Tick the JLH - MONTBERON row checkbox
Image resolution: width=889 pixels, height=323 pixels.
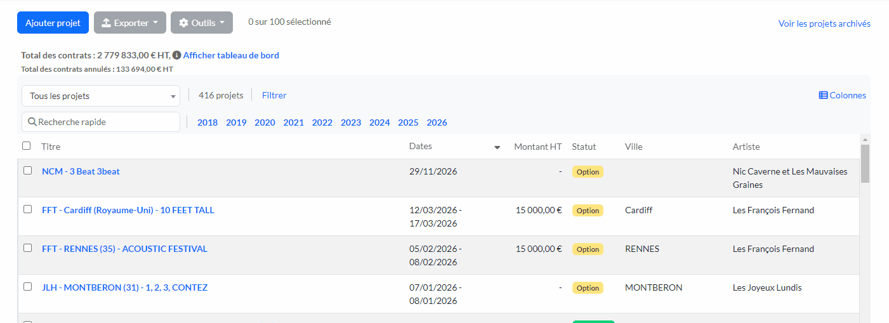tap(27, 287)
